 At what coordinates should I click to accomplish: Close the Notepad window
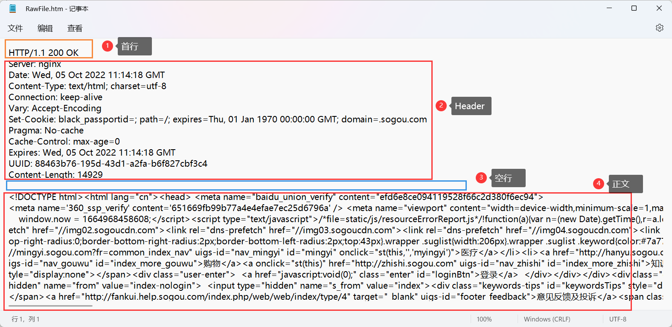pos(659,8)
